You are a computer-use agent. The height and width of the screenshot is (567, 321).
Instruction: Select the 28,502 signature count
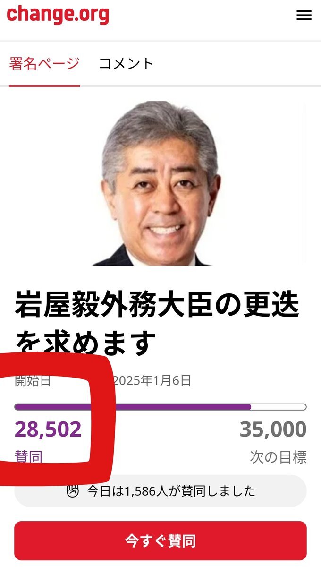point(48,430)
